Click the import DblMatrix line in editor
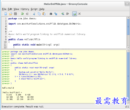 pos(45,24)
